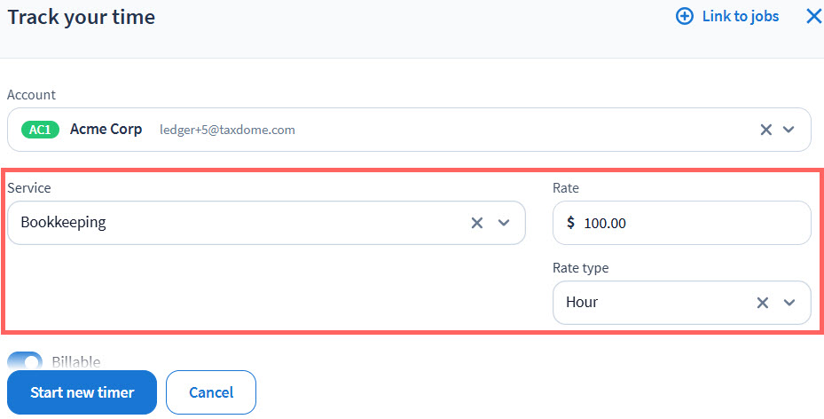Close the Track your time panel
The height and width of the screenshot is (419, 824).
pos(813,16)
